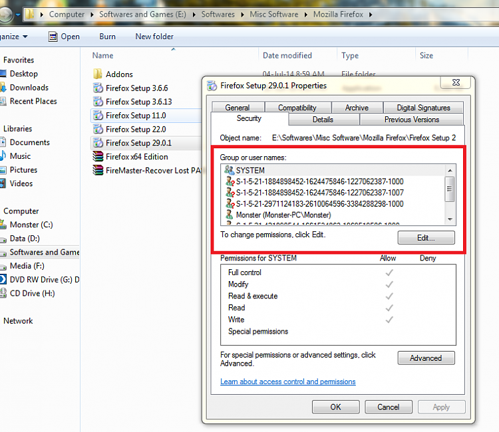This screenshot has height=432, width=499.
Task: Click the Firefox Setup 29.0.1 installer icon
Action: point(98,143)
